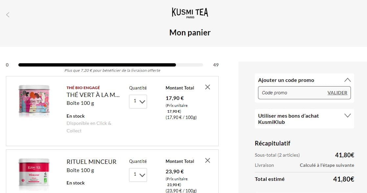Click the Kusmi Tea logo

[190, 11]
